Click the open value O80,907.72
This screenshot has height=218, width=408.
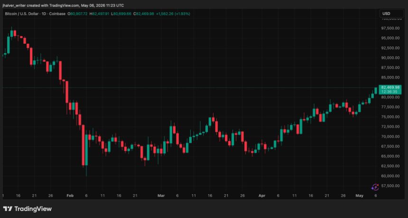pos(77,14)
